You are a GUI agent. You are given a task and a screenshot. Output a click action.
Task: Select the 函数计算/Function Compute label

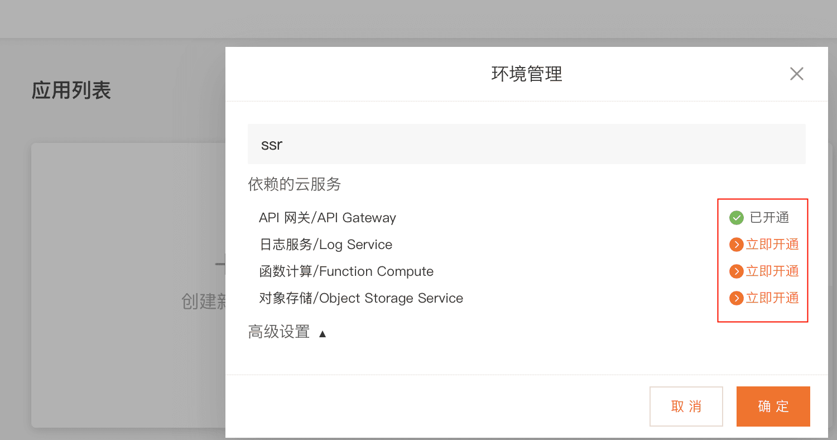(x=346, y=271)
